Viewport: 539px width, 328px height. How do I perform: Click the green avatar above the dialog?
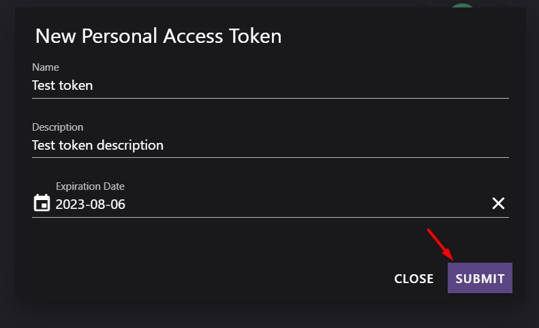pyautogui.click(x=463, y=6)
